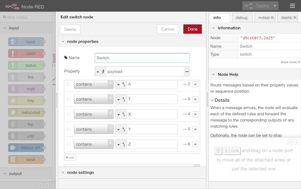301x189 pixels.
Task: Switch to the mdash sidebar tab
Action: [264, 17]
